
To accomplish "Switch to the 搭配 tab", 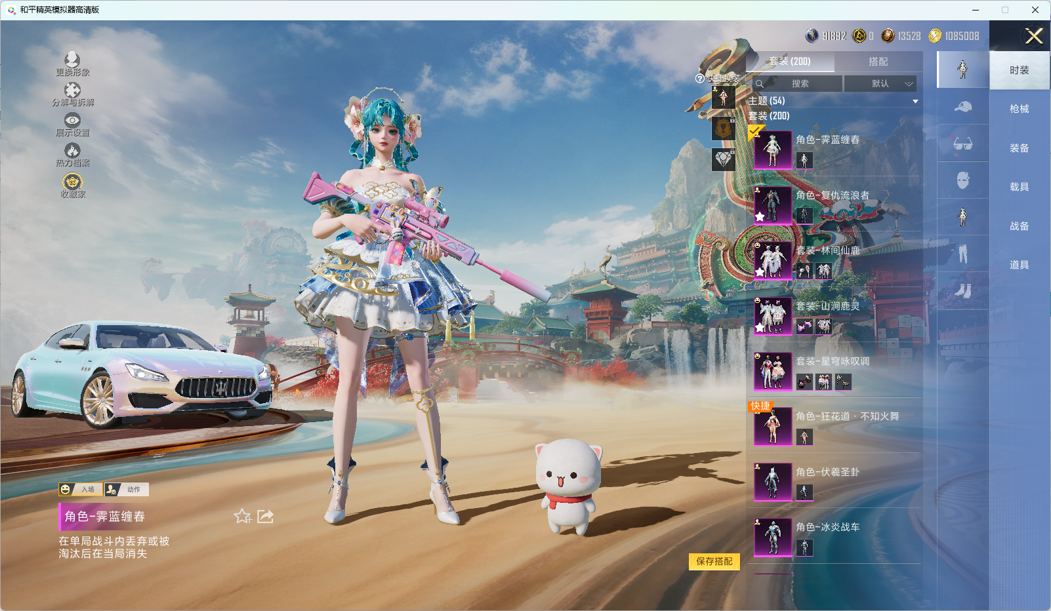I will tap(878, 62).
